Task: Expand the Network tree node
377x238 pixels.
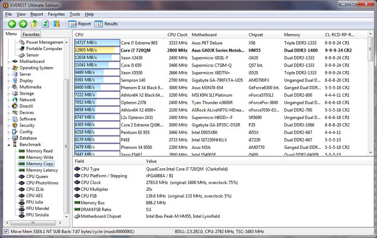Action: 9,100
